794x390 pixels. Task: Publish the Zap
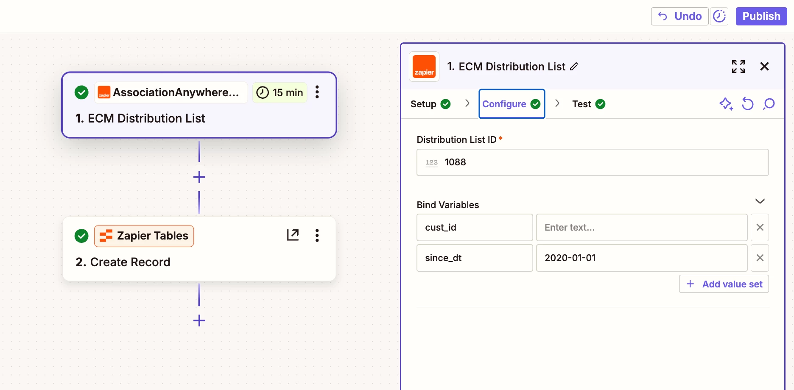(x=761, y=16)
